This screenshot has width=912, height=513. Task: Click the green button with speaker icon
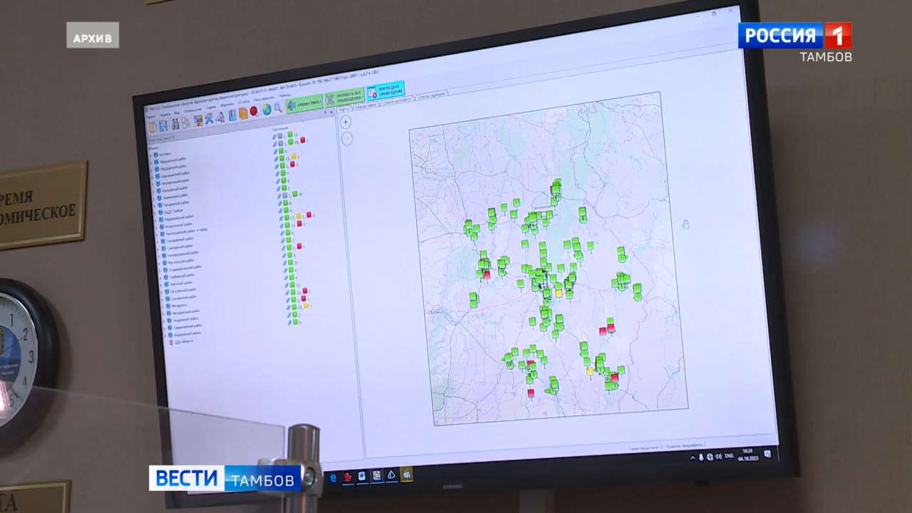coord(304,103)
